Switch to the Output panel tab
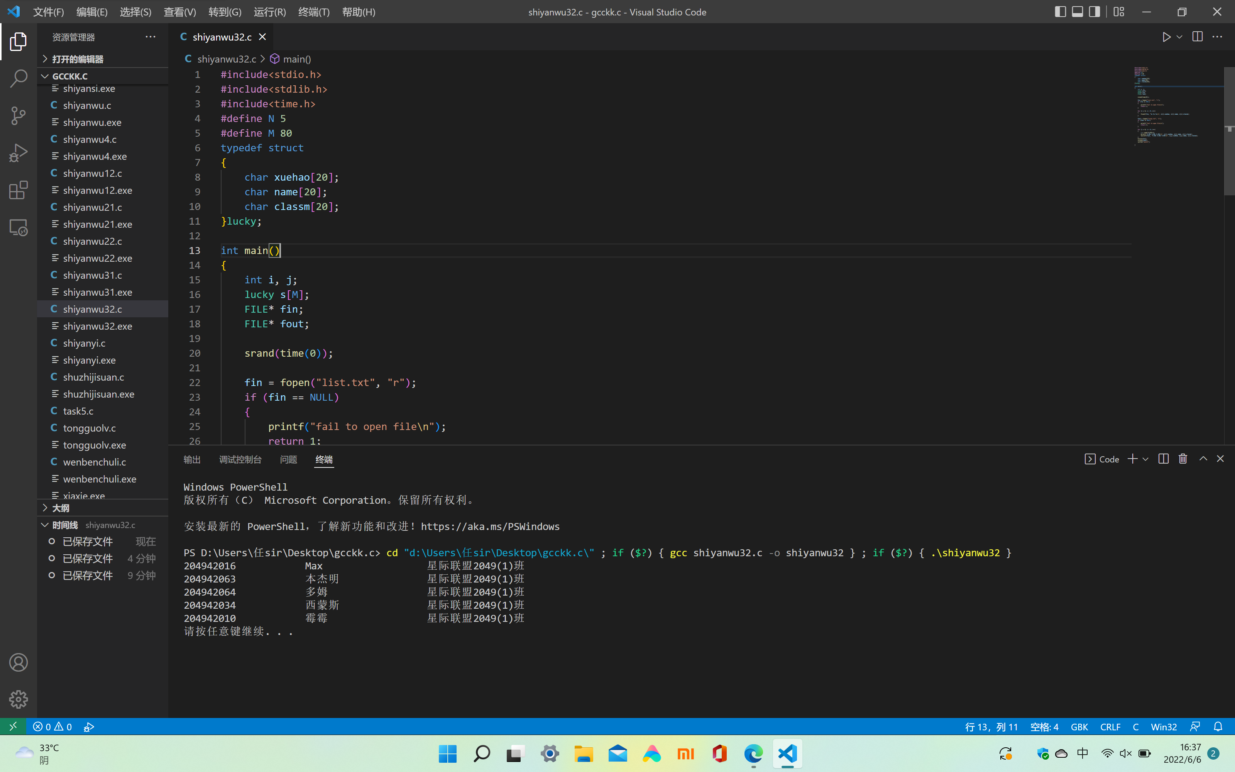This screenshot has width=1235, height=772. pyautogui.click(x=192, y=459)
